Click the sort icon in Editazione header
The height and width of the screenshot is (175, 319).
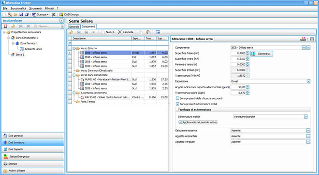[304, 39]
